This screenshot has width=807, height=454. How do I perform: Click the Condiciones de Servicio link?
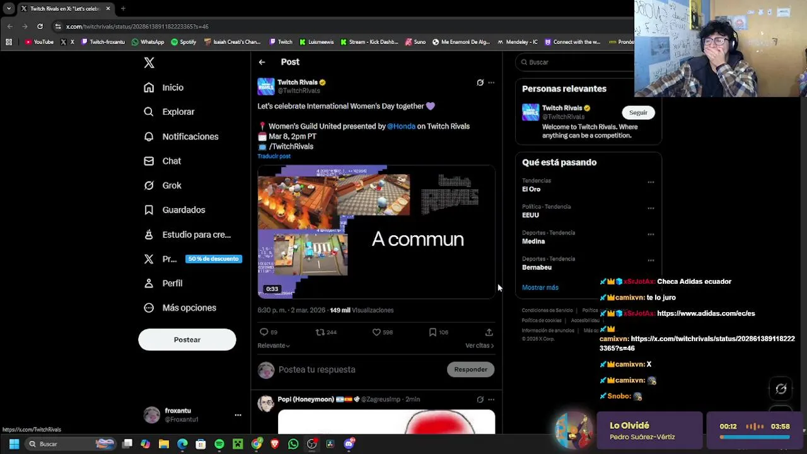[547, 310]
